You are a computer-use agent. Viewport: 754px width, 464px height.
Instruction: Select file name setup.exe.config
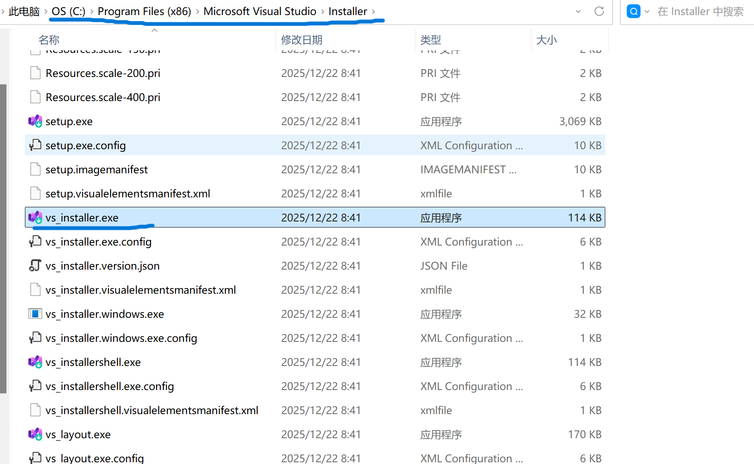tap(86, 146)
